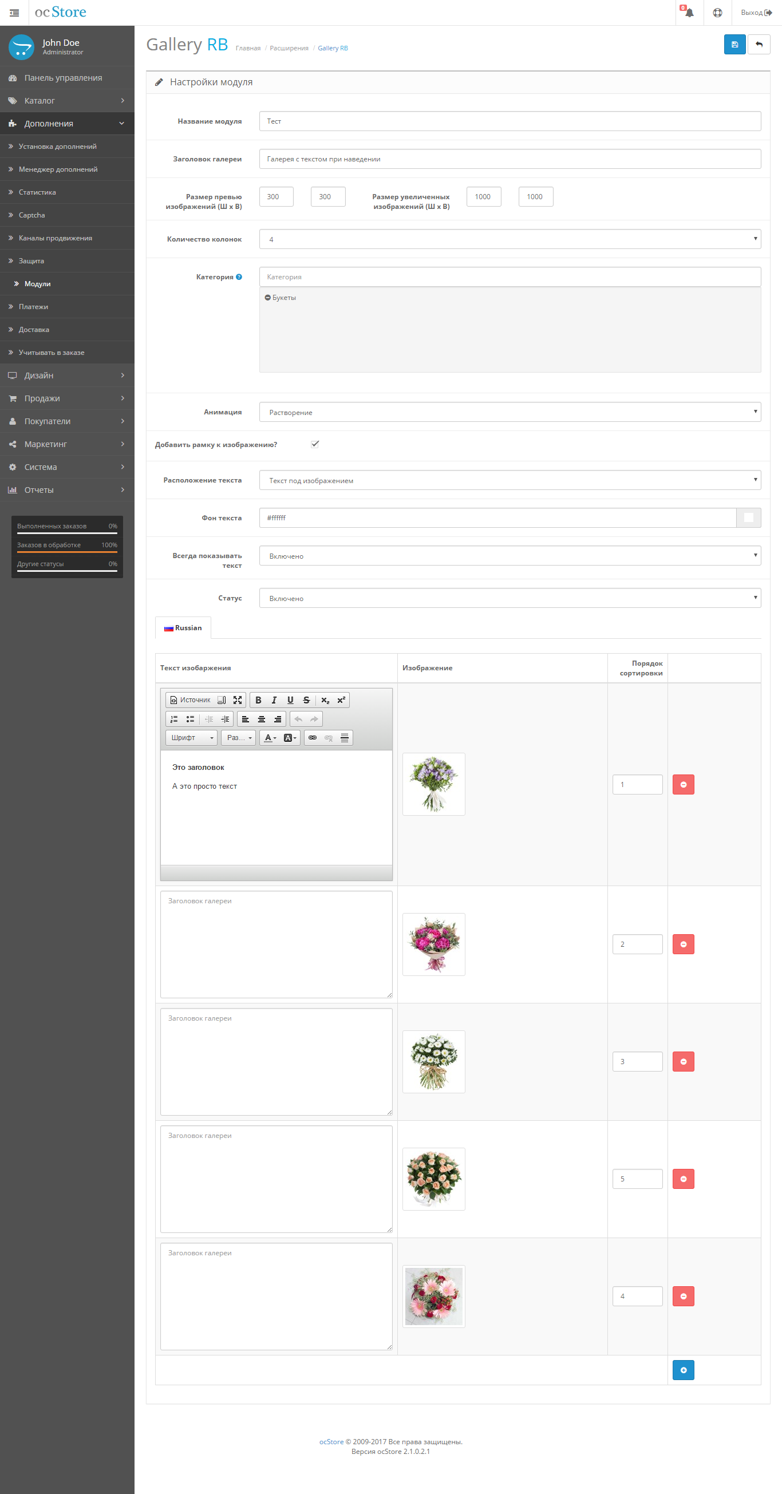Click the Название модуля input field
The height and width of the screenshot is (1494, 782).
point(510,121)
